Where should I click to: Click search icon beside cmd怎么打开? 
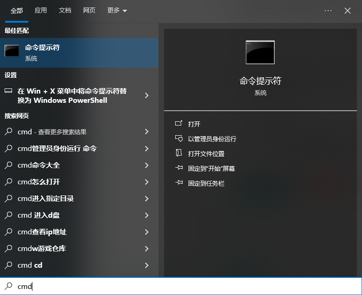8,182
